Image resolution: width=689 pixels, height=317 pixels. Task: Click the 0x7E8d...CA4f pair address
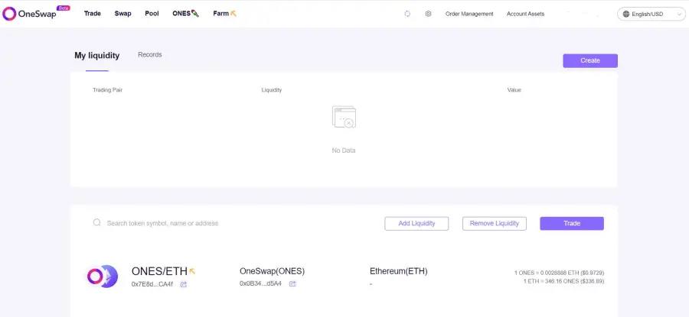coord(152,284)
